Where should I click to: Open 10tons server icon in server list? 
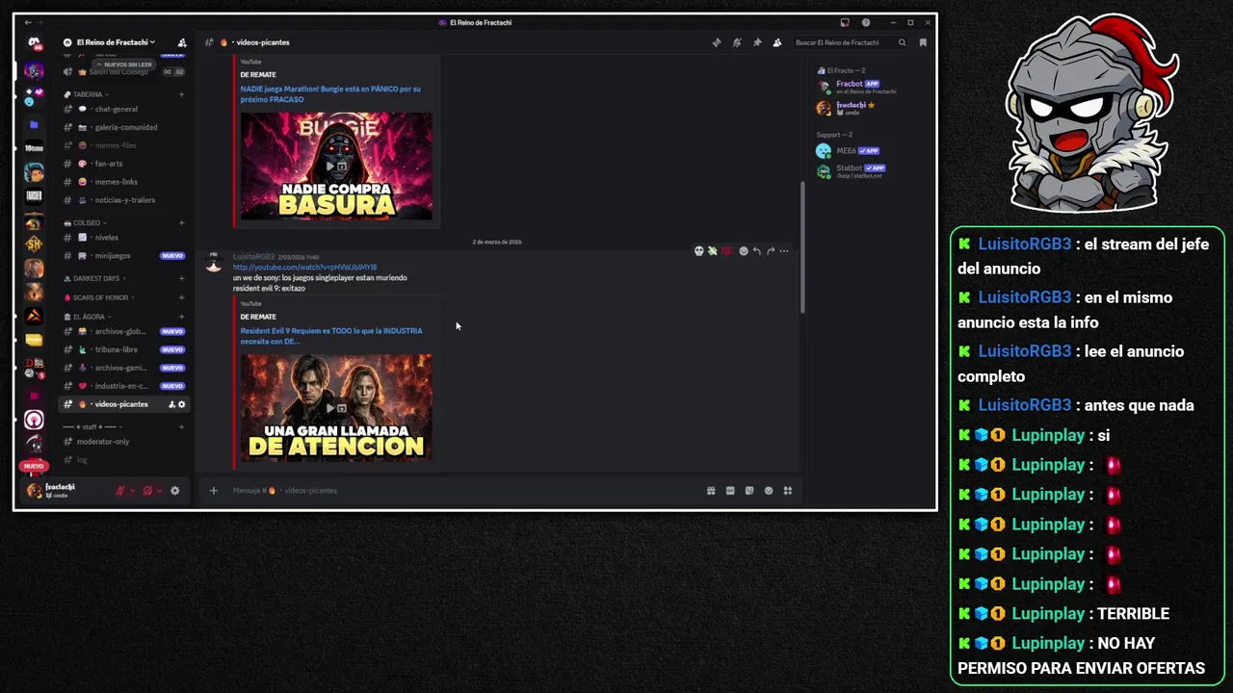(x=34, y=149)
